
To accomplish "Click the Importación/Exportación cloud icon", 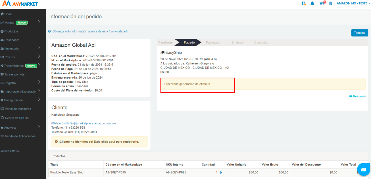I will pyautogui.click(x=2, y=92).
